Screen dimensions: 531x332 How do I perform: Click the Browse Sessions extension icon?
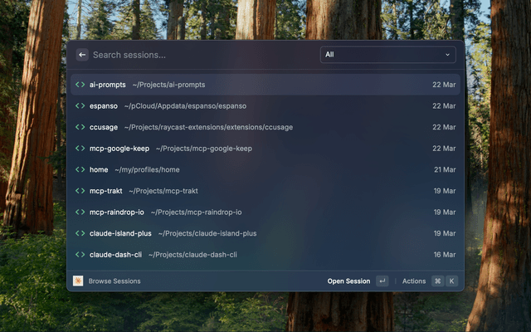[x=78, y=281]
